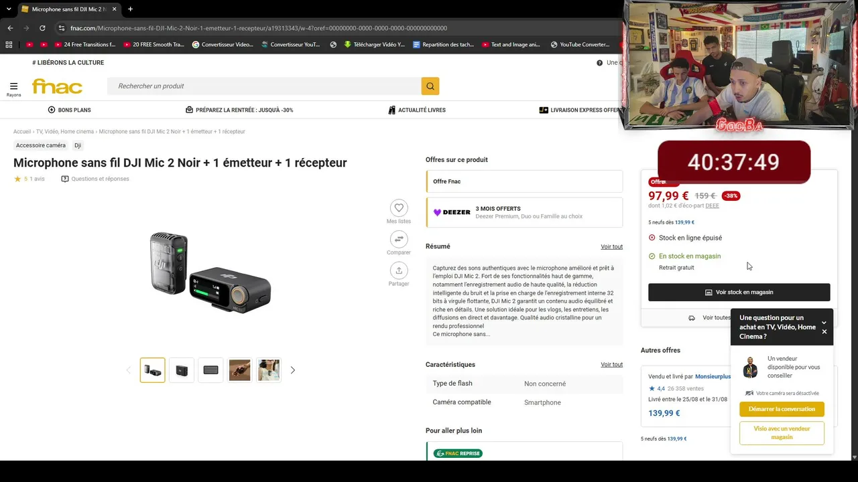858x482 pixels.
Task: Click the browser address bar URL
Action: (x=259, y=28)
